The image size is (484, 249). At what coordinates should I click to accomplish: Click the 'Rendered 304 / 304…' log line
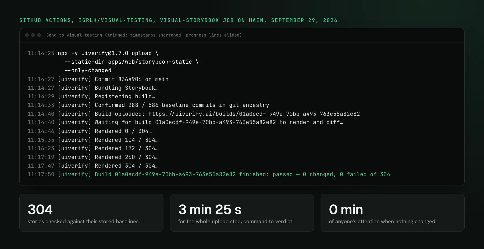click(x=108, y=166)
